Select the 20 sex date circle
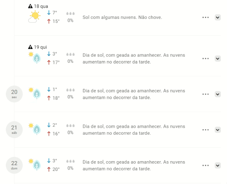Screen dimensions: 227x184 pyautogui.click(x=14, y=94)
